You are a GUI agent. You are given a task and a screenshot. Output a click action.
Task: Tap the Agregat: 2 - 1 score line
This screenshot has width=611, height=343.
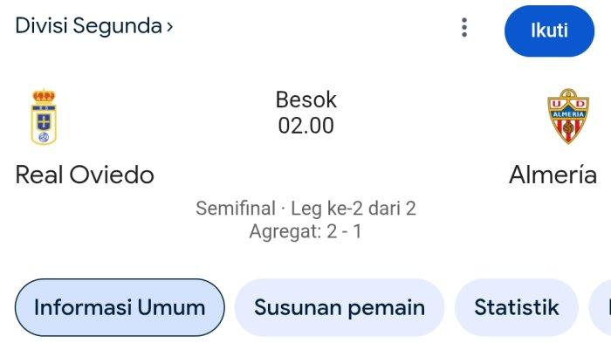click(x=305, y=231)
